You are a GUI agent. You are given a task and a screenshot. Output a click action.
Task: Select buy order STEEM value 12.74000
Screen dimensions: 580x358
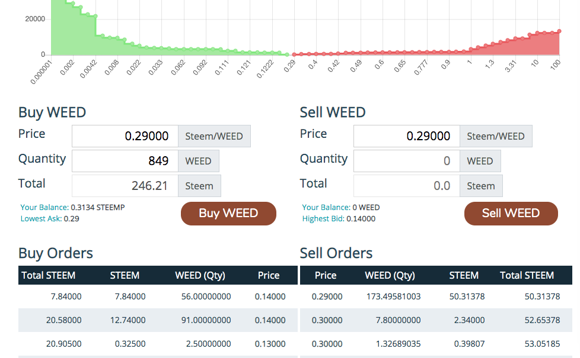click(128, 320)
